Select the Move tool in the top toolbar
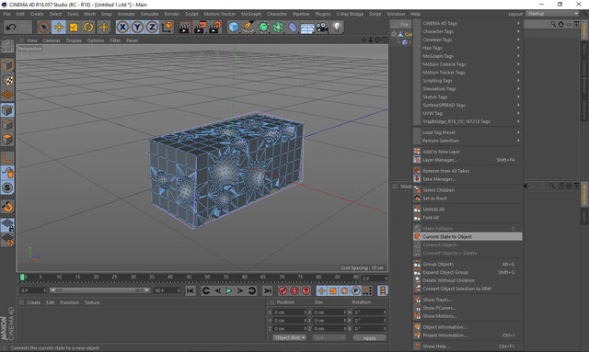The height and width of the screenshot is (352, 589). [59, 27]
